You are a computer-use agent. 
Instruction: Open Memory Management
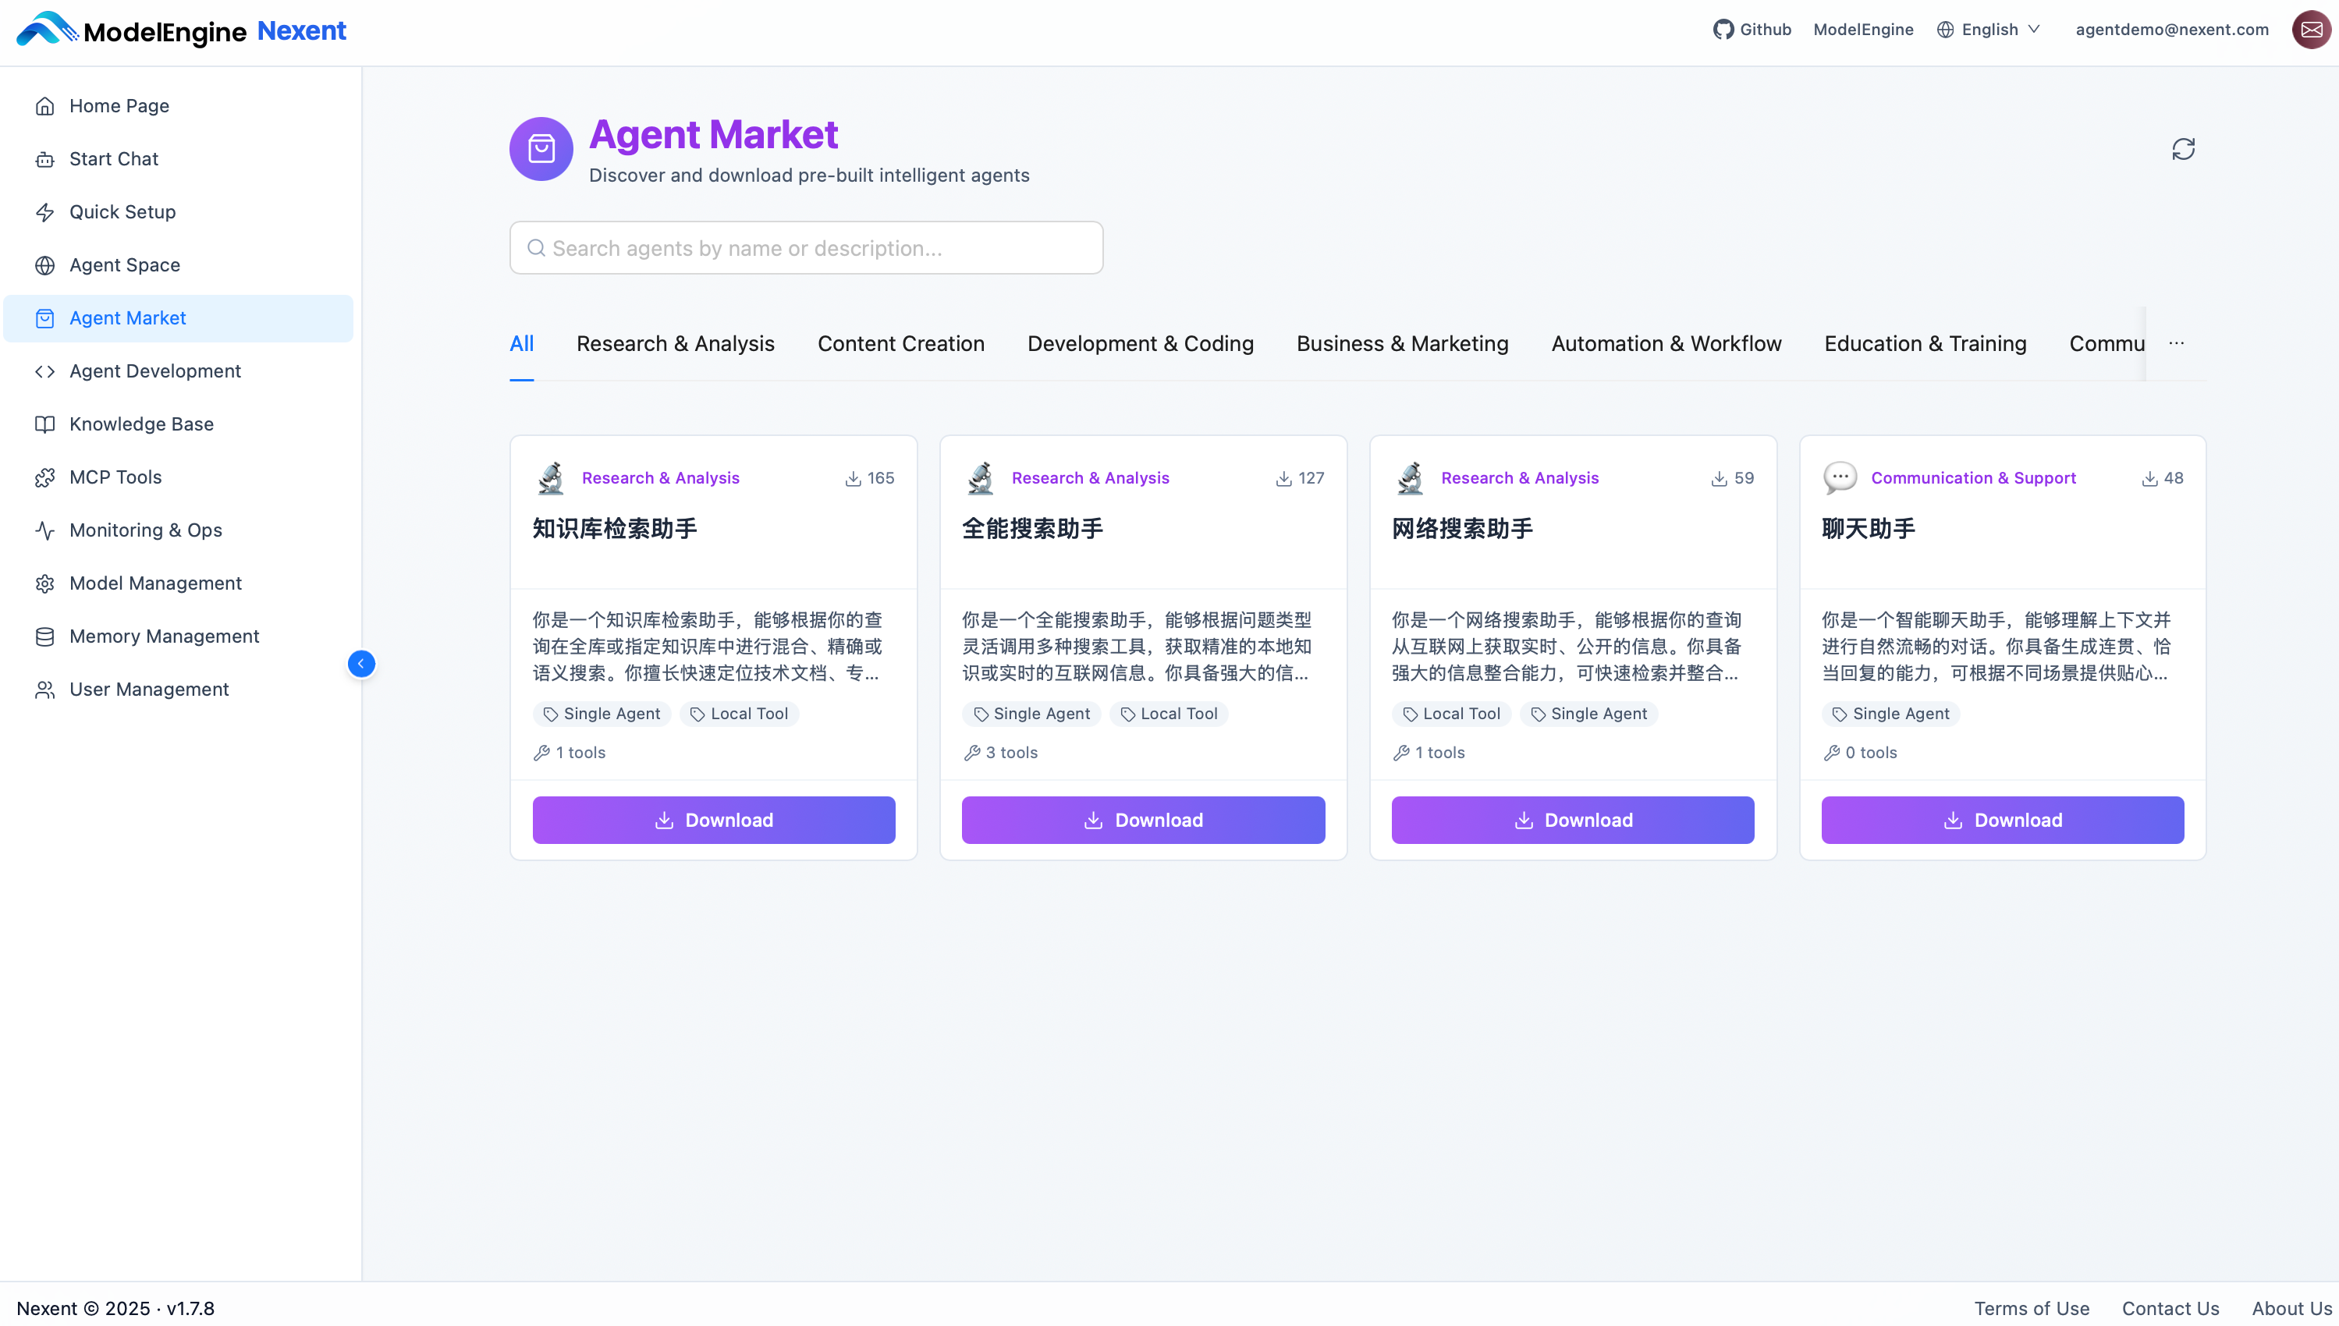pyautogui.click(x=165, y=636)
